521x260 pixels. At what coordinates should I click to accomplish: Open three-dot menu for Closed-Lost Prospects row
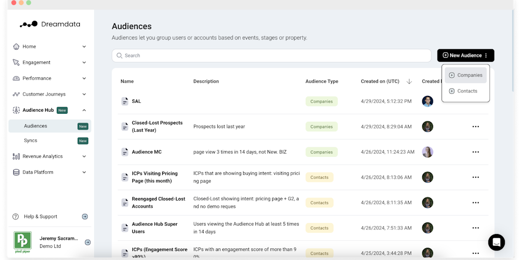click(475, 126)
